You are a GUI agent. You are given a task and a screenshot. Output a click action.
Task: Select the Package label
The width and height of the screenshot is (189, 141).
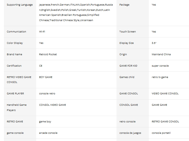point(124,5)
